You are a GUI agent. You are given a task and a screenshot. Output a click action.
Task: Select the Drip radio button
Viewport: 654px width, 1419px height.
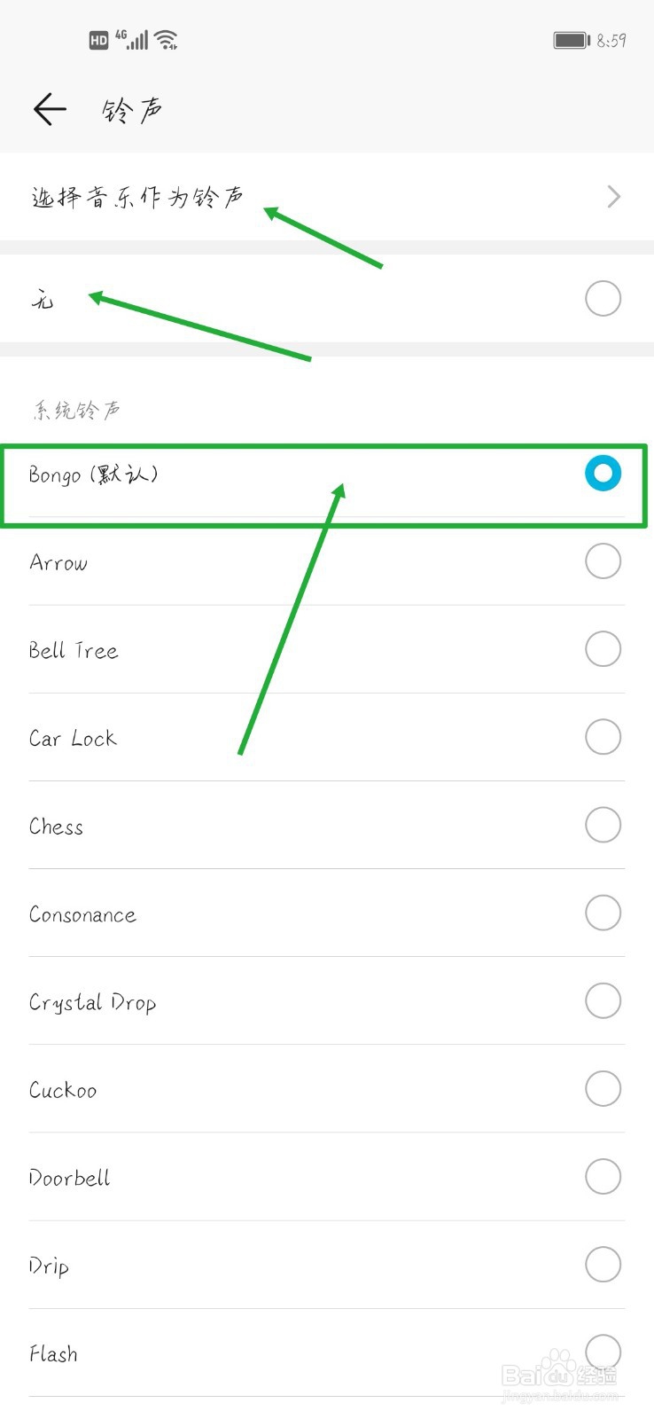(x=603, y=1264)
